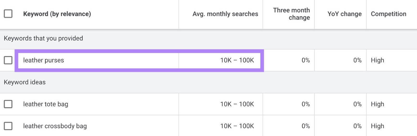Toggle the select-all keywords header checkbox
The image size is (417, 136).
point(8,14)
